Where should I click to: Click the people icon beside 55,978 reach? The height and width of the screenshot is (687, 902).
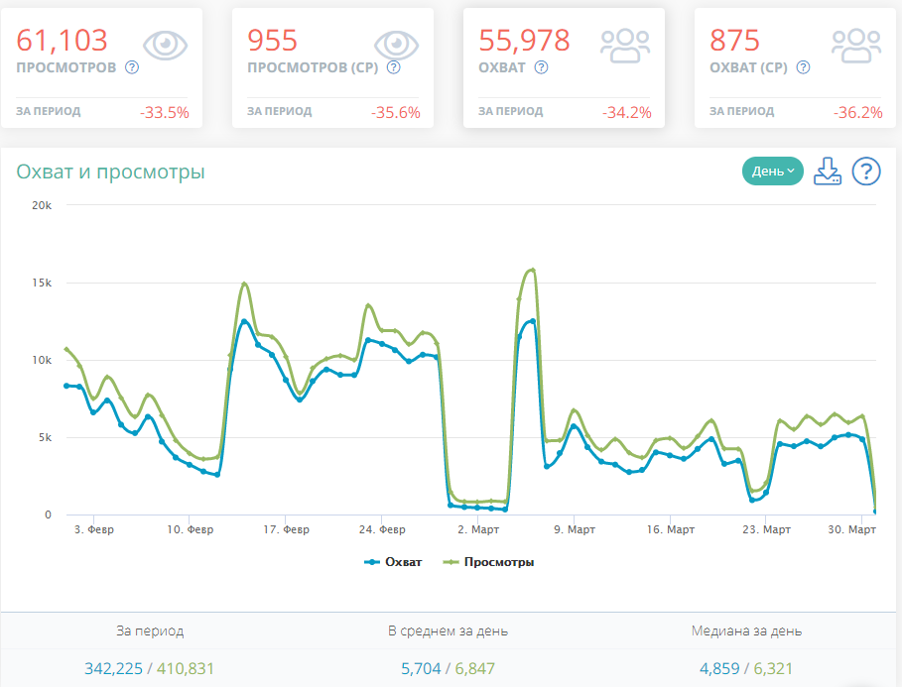click(x=625, y=46)
